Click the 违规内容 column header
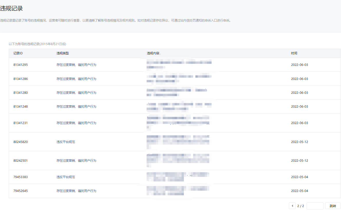341x214 pixels. click(153, 53)
